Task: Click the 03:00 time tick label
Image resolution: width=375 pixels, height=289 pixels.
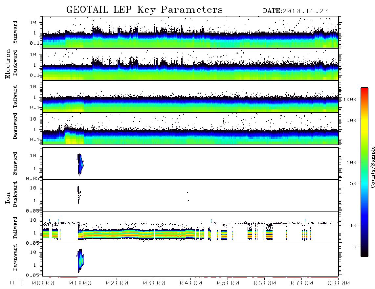Action: [154, 283]
